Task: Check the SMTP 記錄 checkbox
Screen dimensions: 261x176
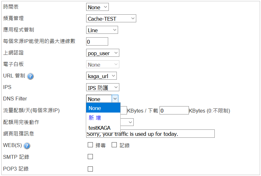Action: [x=90, y=157]
